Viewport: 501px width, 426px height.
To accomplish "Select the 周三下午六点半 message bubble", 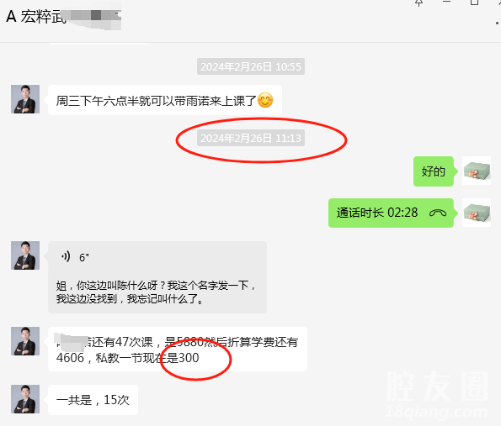I will (165, 100).
